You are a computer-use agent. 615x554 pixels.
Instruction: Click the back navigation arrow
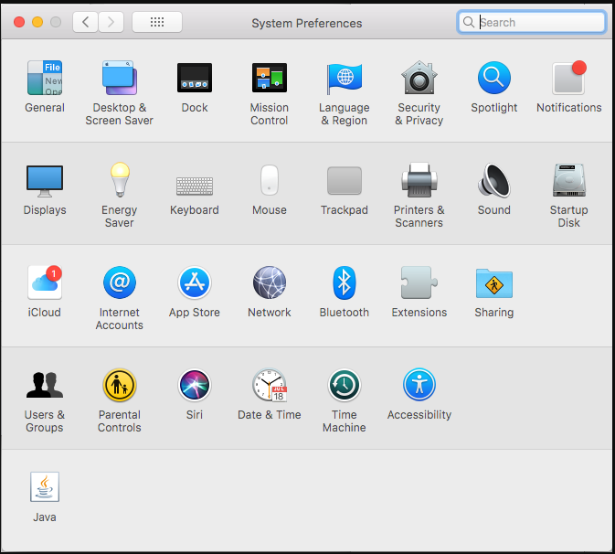tap(85, 22)
